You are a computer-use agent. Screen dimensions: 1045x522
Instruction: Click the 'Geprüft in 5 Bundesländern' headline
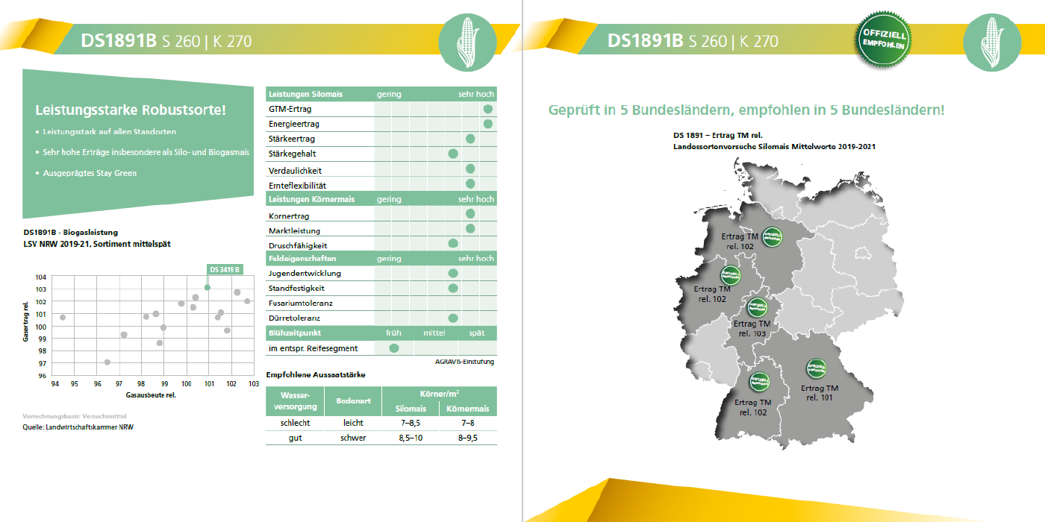point(746,110)
